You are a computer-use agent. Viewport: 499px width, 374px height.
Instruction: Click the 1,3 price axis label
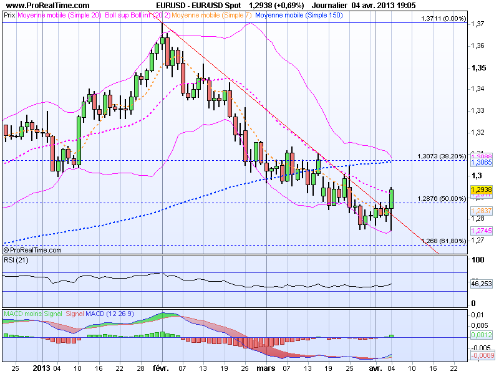(x=477, y=175)
